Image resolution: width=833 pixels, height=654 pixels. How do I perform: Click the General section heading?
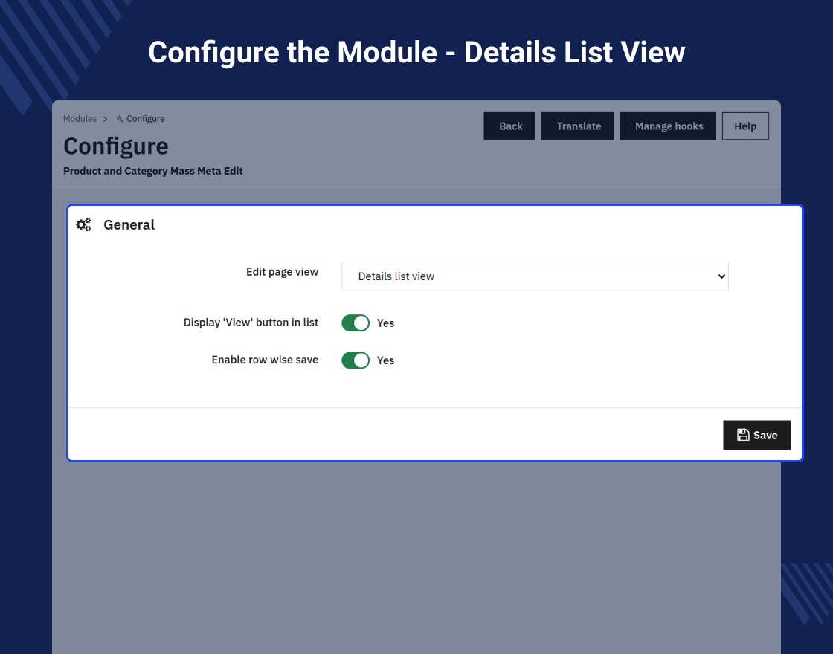[129, 224]
